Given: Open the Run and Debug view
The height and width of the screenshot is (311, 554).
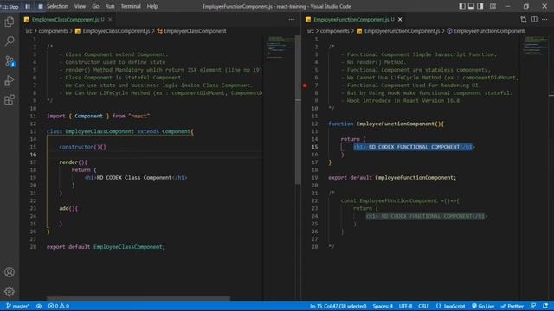Looking at the screenshot, I should tap(10, 80).
